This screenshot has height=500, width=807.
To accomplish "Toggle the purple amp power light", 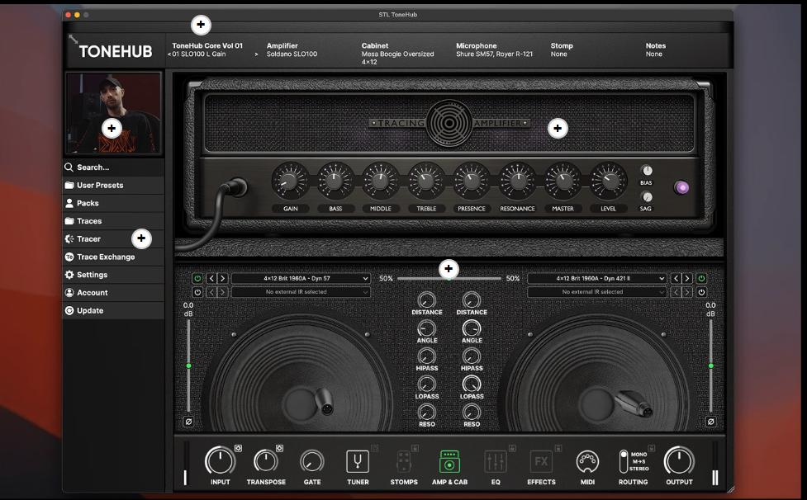I will click(681, 187).
